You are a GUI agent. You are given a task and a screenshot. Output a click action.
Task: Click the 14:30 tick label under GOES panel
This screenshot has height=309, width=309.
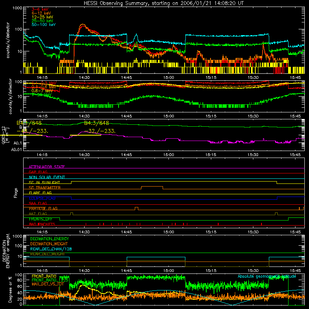tap(84, 155)
